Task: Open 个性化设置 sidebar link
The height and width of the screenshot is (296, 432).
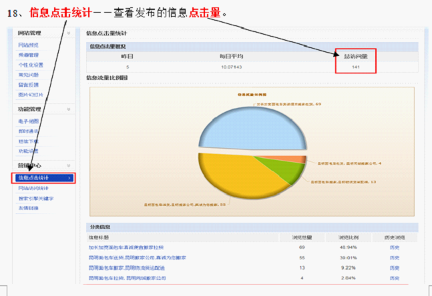Action: tap(31, 65)
